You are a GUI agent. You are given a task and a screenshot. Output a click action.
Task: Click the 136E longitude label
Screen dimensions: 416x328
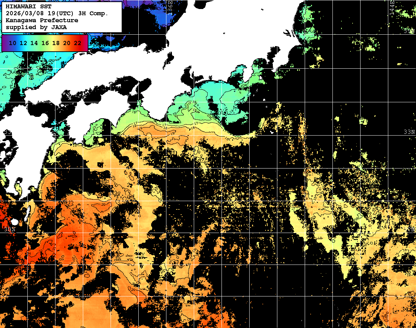click(x=170, y=6)
